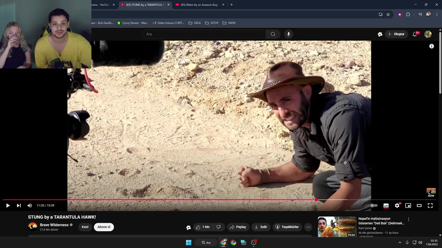Click the sparkle icon beside like button
The height and width of the screenshot is (248, 442).
pos(188,227)
